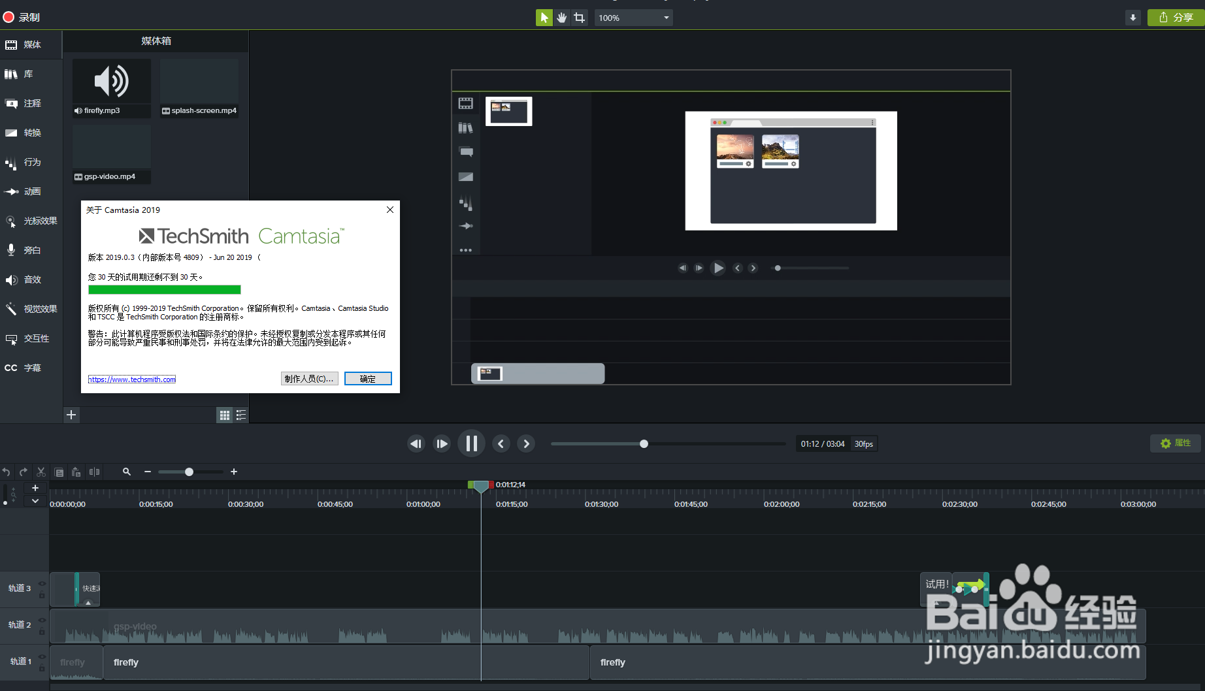Click the OK (确定) button
The height and width of the screenshot is (691, 1205).
coord(368,379)
